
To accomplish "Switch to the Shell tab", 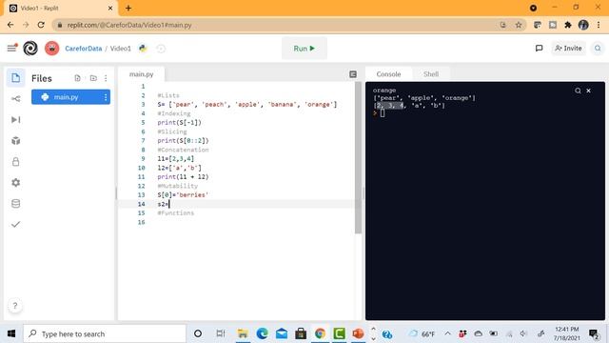I will click(x=431, y=74).
